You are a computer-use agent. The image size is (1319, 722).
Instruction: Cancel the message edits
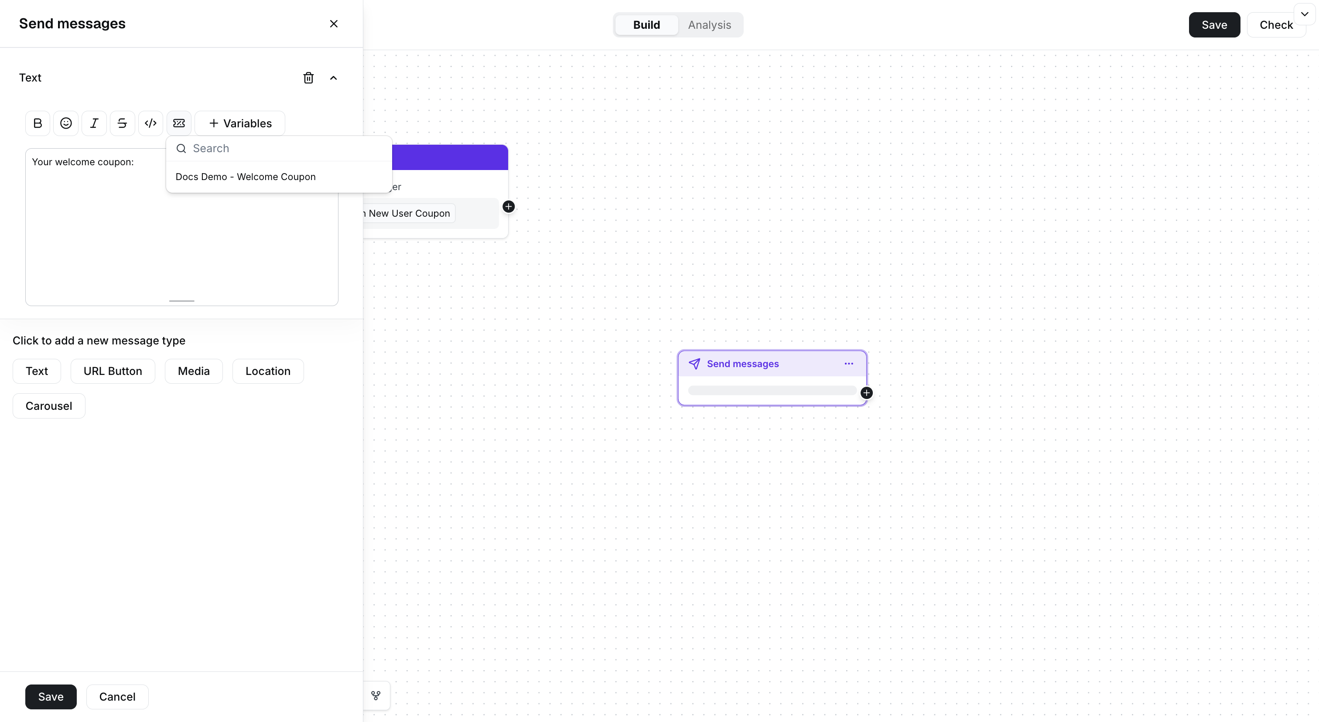tap(117, 696)
